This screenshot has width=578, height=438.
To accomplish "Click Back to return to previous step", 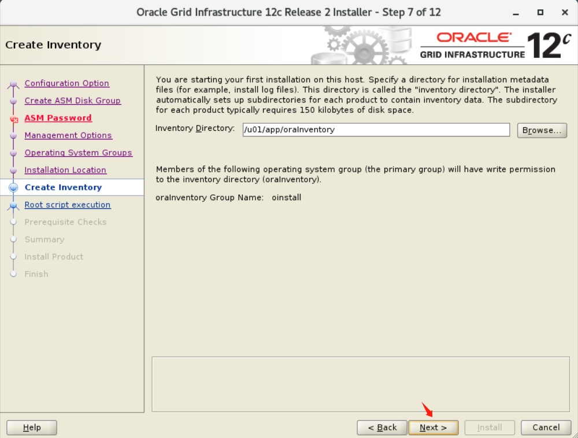I will pyautogui.click(x=382, y=428).
